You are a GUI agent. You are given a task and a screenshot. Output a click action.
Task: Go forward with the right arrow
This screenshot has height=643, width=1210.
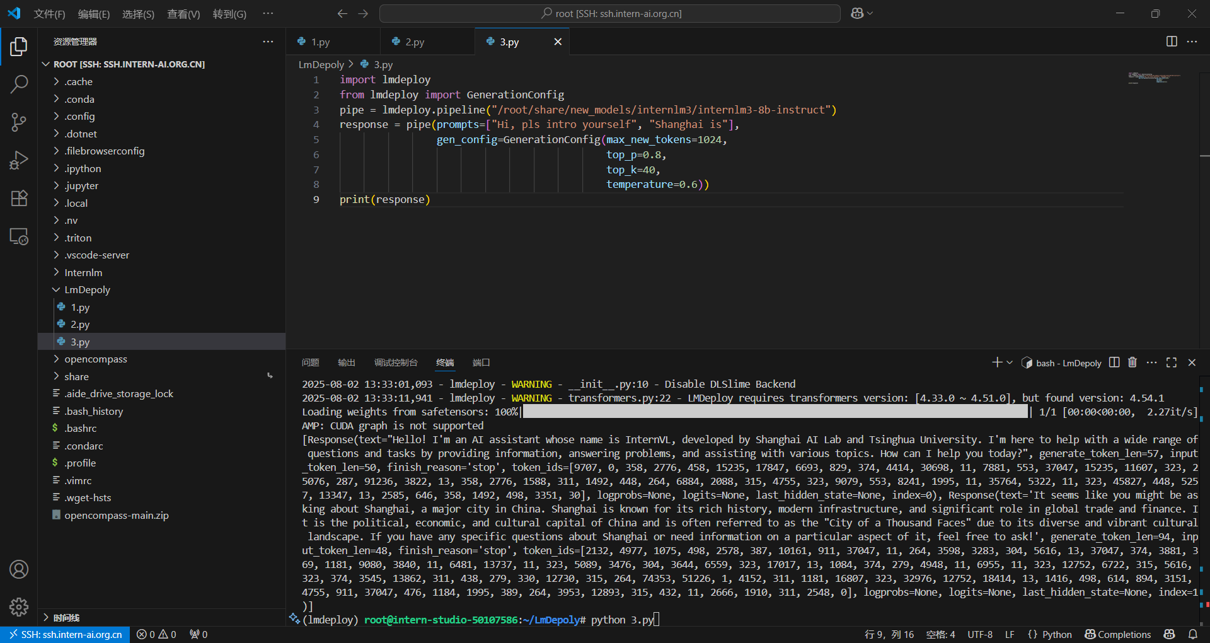tap(363, 13)
